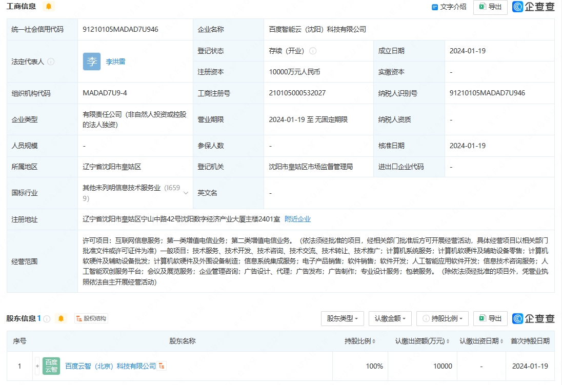Click the 10000 subscribed capital cell
The width and height of the screenshot is (562, 385).
tap(443, 366)
